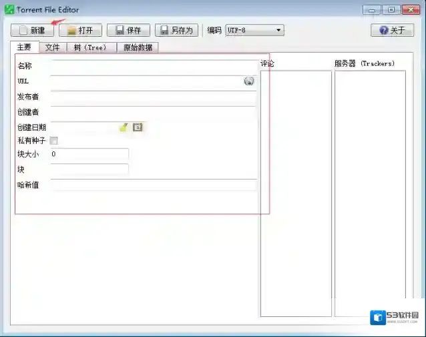
Task: Open the 关于 (About) dialog
Action: 392,31
